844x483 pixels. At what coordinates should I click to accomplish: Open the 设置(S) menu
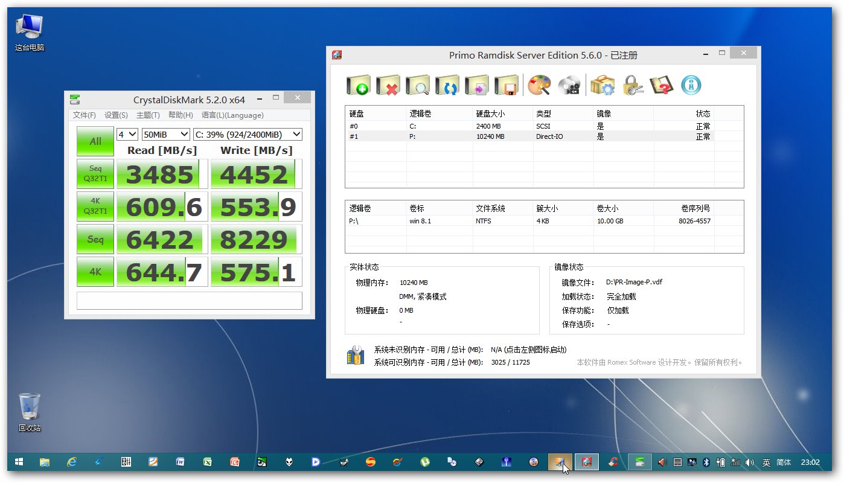(116, 115)
